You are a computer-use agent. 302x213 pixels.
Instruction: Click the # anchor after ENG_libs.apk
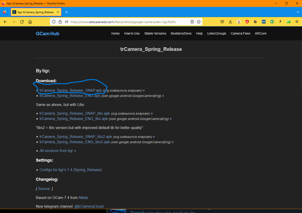click(x=171, y=119)
